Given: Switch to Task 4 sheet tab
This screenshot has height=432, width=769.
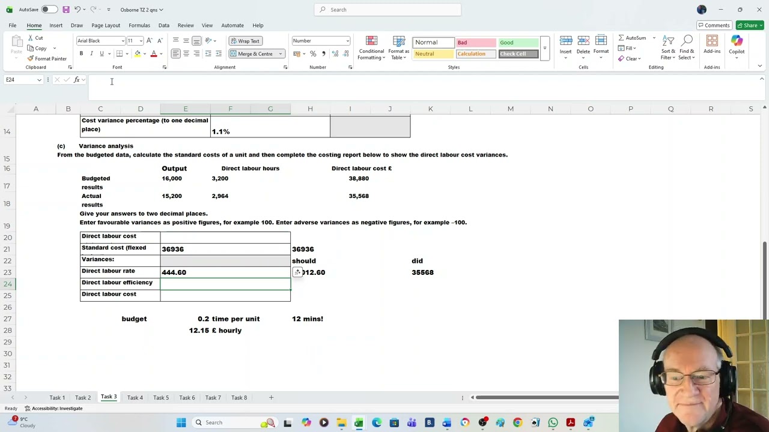Looking at the screenshot, I should 135,397.
